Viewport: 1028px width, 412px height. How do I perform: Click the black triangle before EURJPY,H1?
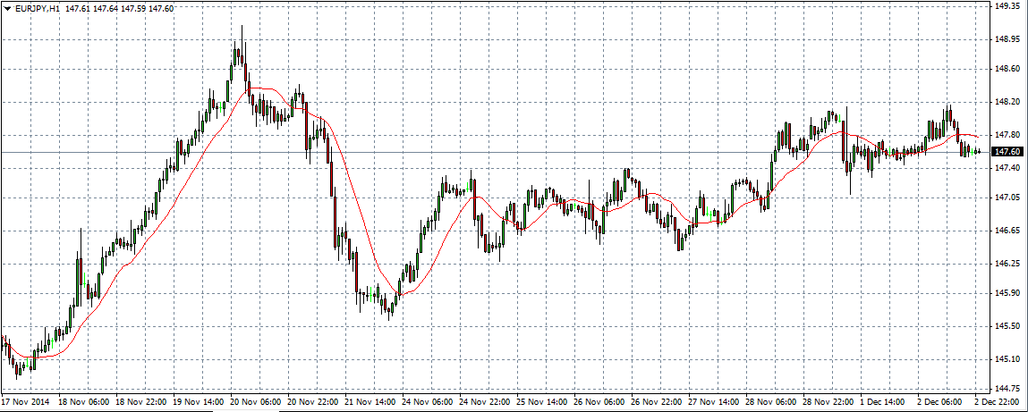(x=6, y=8)
